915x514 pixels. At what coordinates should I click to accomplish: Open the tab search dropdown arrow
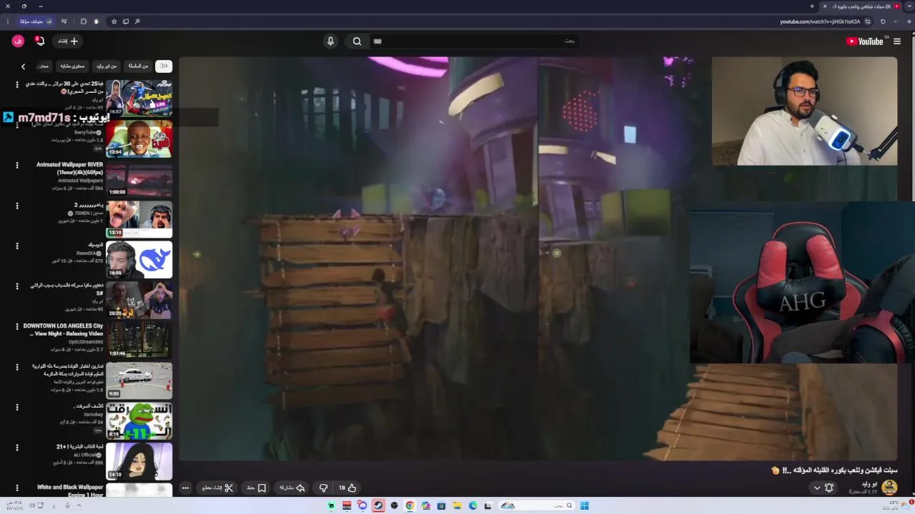(x=909, y=6)
